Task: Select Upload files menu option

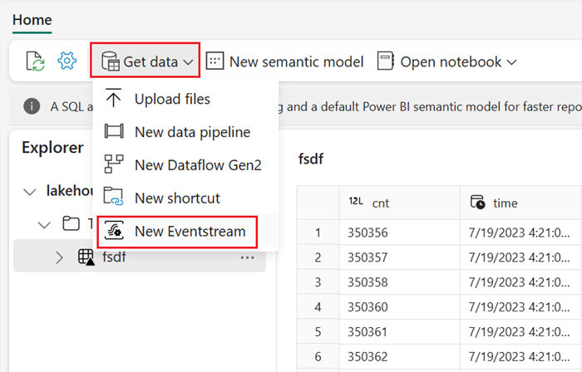Action: point(172,99)
